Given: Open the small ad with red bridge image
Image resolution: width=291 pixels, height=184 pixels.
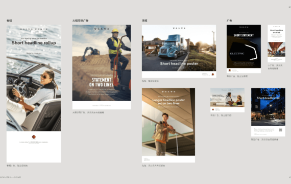Looking at the screenshot, I should (x=276, y=43).
